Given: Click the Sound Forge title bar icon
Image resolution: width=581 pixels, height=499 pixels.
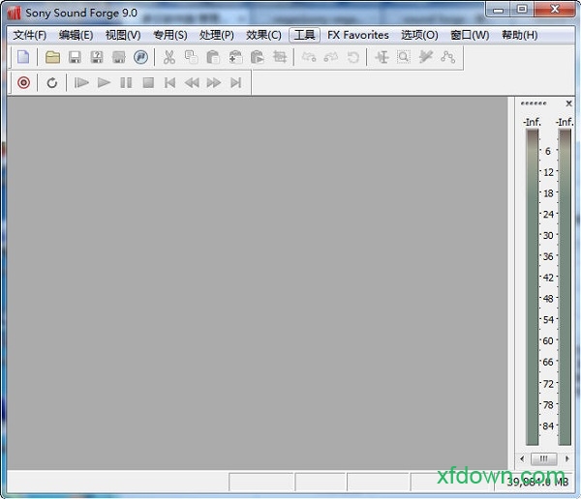Looking at the screenshot, I should coord(15,13).
